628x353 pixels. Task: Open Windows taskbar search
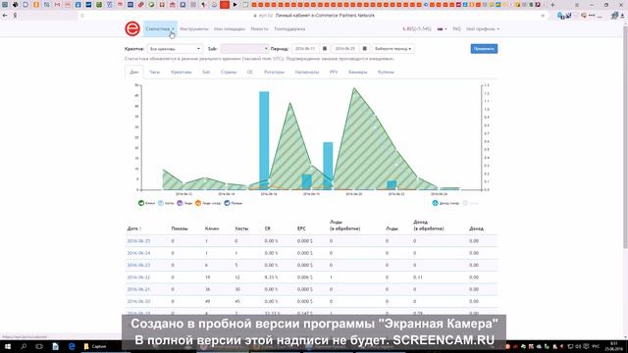(x=24, y=346)
